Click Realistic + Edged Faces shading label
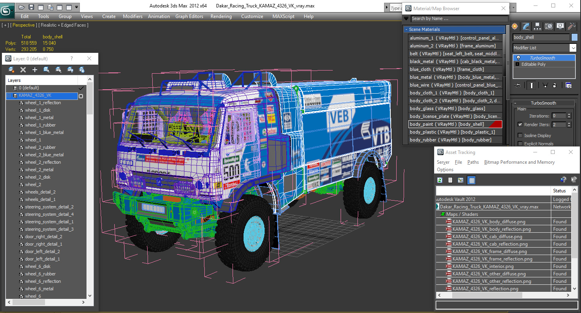Viewport: 581px width, 313px height. (63, 25)
